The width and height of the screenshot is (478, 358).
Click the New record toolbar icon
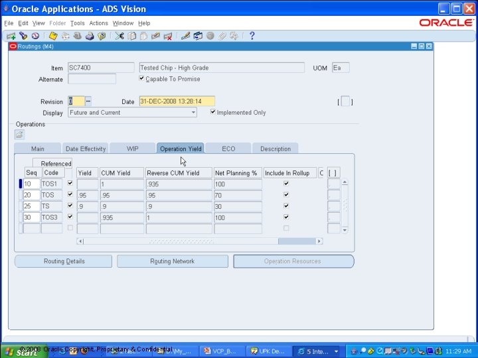11,36
